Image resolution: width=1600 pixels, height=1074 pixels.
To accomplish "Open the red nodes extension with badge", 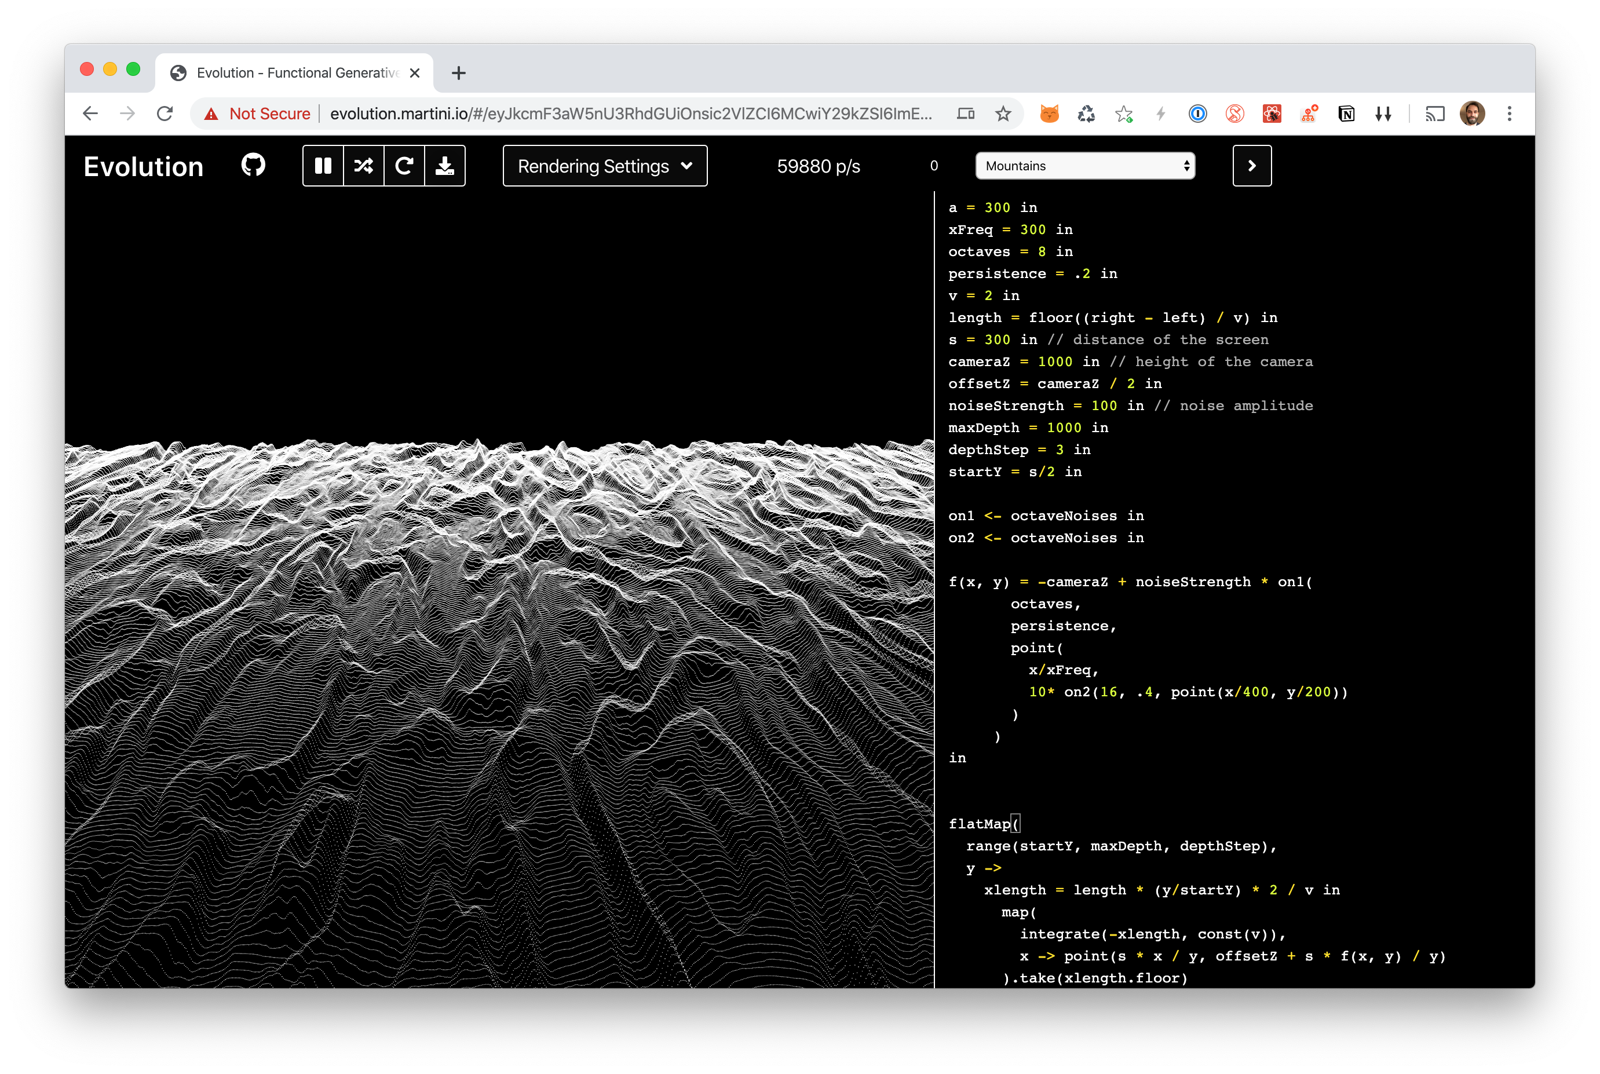I will (x=1309, y=114).
